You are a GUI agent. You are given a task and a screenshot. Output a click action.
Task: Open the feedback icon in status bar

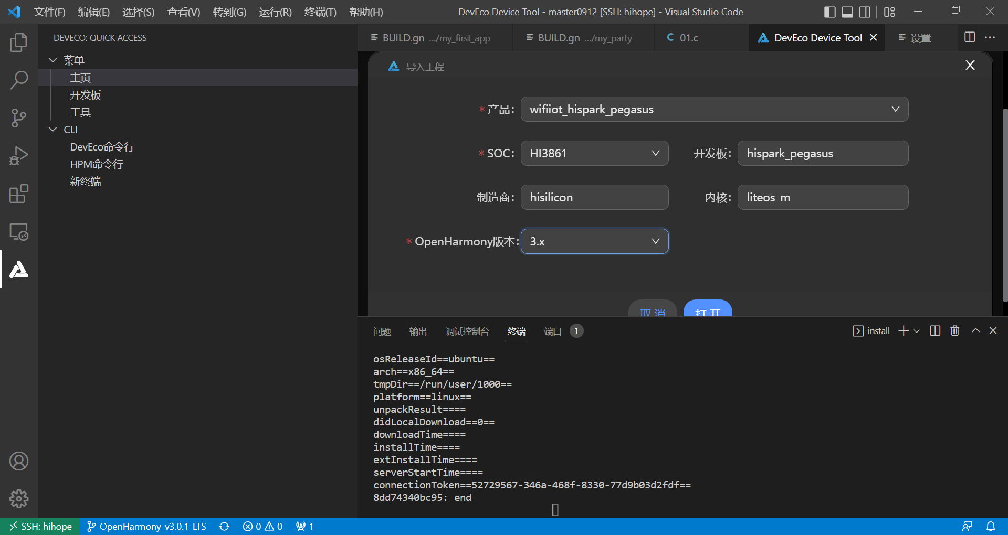(x=967, y=526)
